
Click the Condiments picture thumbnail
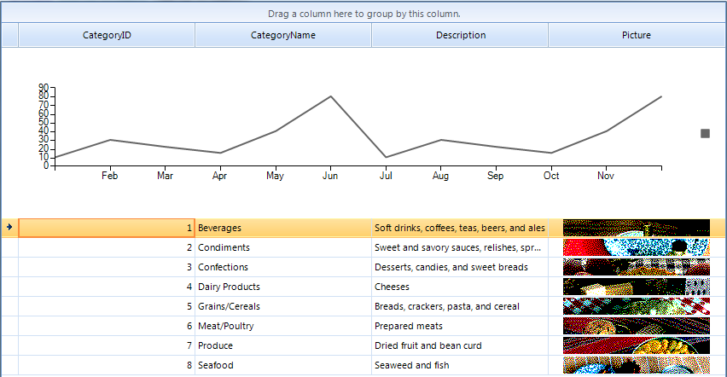pyautogui.click(x=636, y=247)
